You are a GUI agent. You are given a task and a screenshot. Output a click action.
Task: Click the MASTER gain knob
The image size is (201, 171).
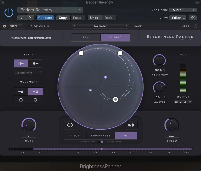(159, 88)
